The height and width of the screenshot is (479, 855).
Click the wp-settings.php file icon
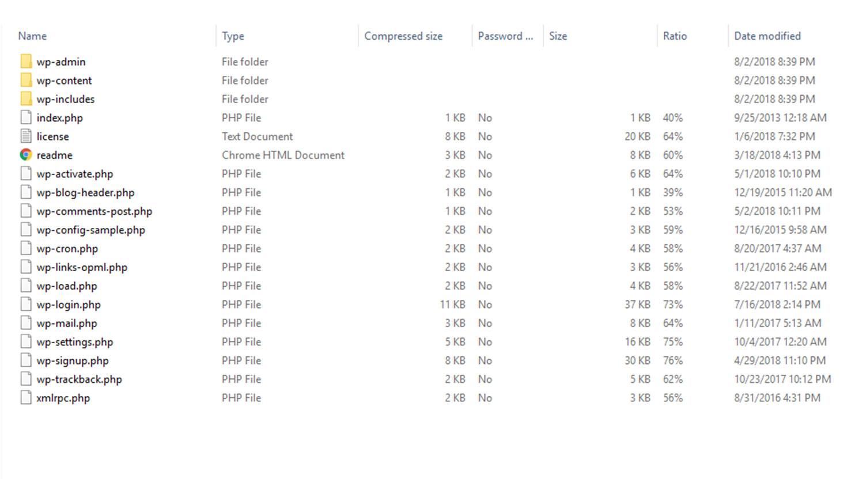[26, 342]
